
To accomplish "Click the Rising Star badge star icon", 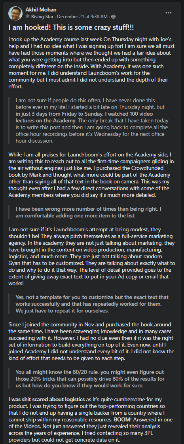I will (x=27, y=17).
